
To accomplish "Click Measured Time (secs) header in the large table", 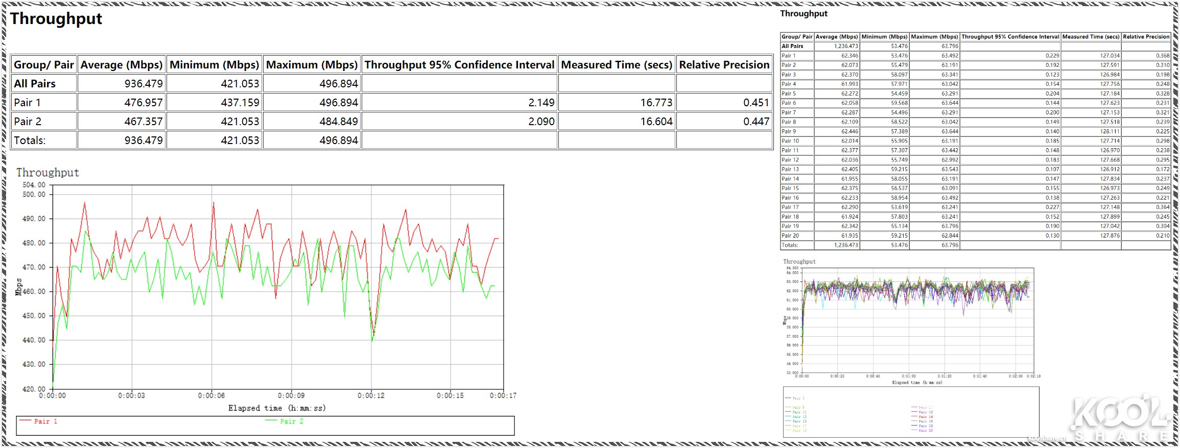I will tap(617, 65).
